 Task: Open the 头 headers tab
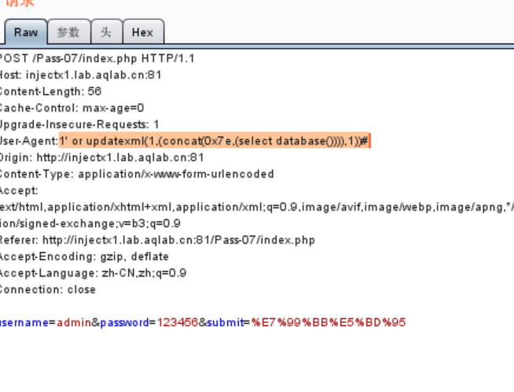107,31
